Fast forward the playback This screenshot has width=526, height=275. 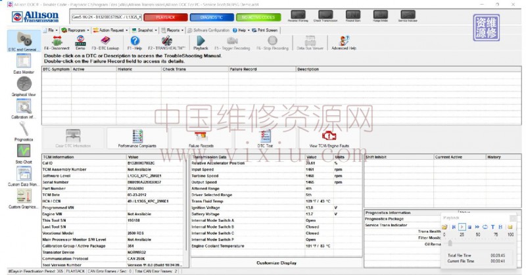tap(477, 227)
